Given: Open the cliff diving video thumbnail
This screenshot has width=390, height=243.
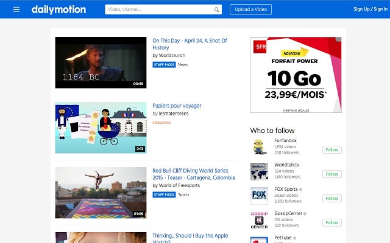Looking at the screenshot, I should point(101,193).
